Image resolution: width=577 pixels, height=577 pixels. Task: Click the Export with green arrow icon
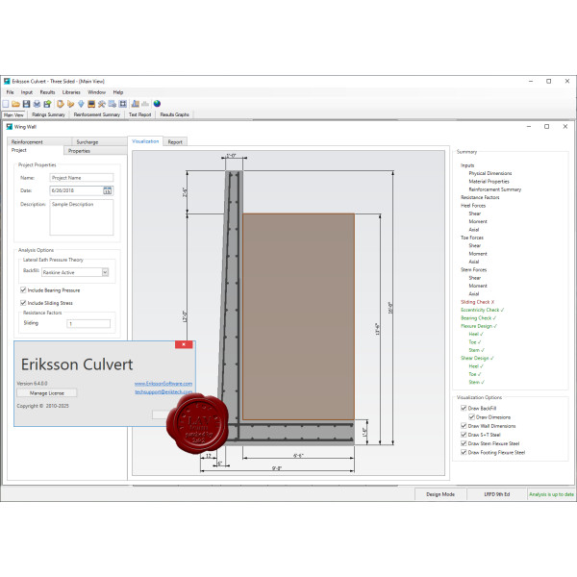click(47, 104)
